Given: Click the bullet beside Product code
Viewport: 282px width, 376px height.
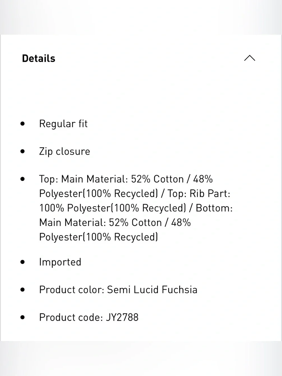Looking at the screenshot, I should [x=23, y=317].
